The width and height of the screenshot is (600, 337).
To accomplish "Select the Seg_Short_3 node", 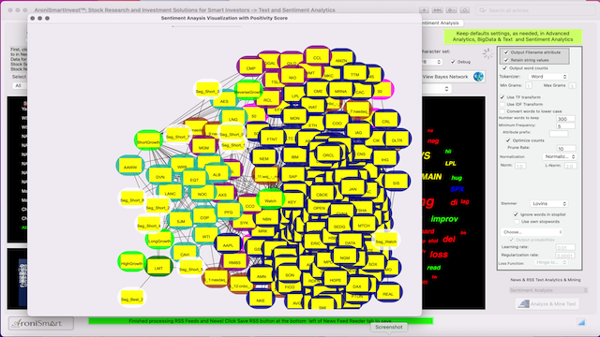I will tap(207, 90).
